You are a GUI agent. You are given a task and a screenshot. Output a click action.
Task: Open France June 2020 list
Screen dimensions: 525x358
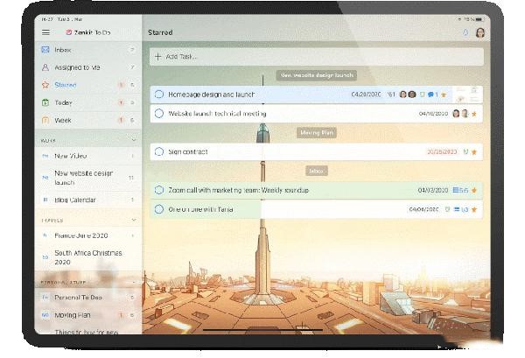click(x=80, y=235)
